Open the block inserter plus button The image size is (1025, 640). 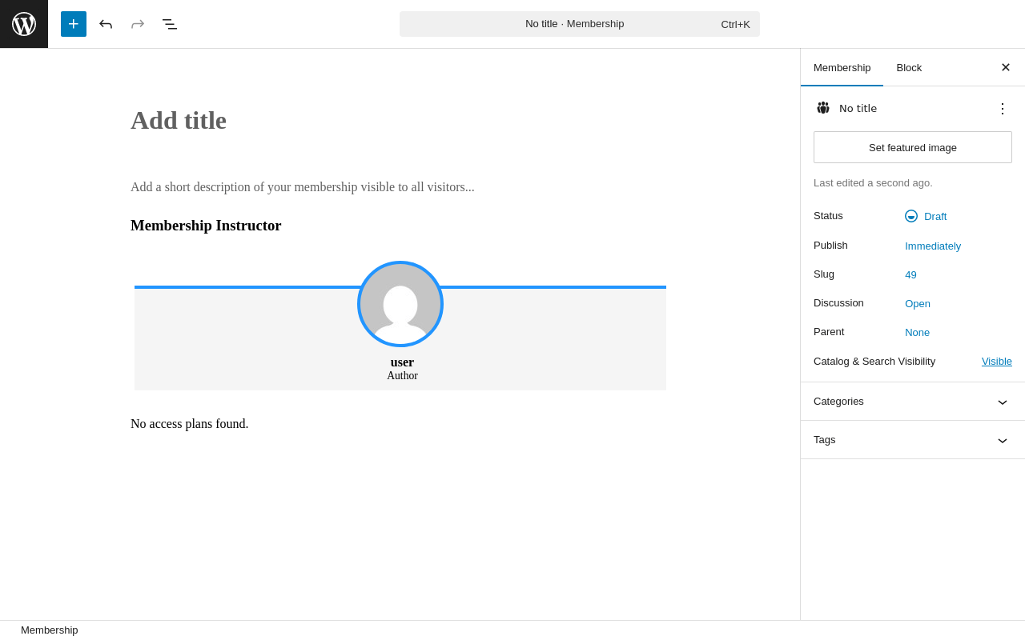tap(74, 24)
